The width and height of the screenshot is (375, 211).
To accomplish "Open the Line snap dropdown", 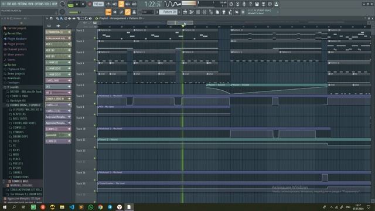I will coord(148,12).
